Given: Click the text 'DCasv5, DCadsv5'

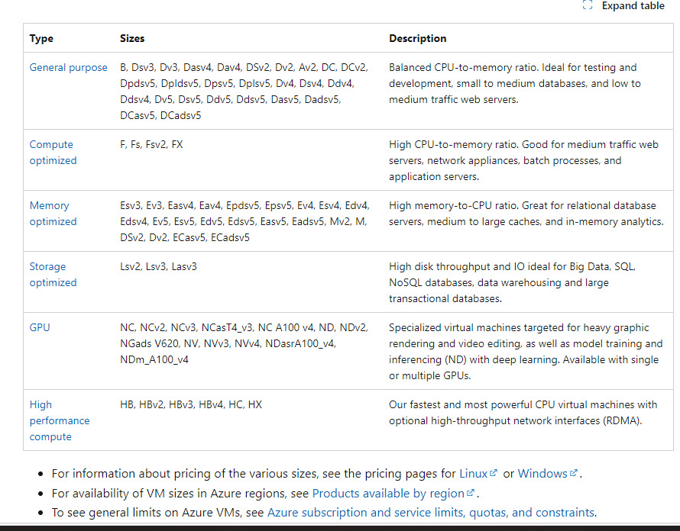Looking at the screenshot, I should pos(160,116).
